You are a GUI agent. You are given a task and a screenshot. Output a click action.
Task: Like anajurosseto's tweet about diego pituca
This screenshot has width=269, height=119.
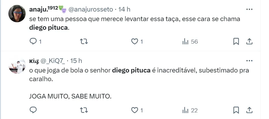point(135,42)
